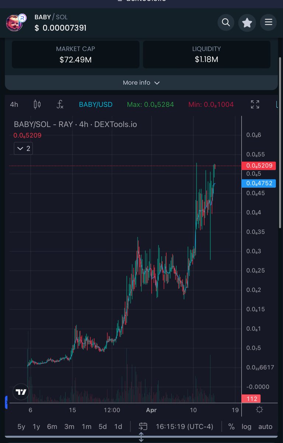The width and height of the screenshot is (283, 443).
Task: Toggle percent scale mode
Action: (x=231, y=426)
